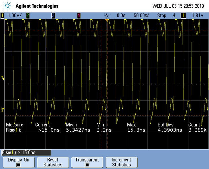Click the horizontal reference sunburst icon
This screenshot has height=169, width=209.
(x=106, y=15)
